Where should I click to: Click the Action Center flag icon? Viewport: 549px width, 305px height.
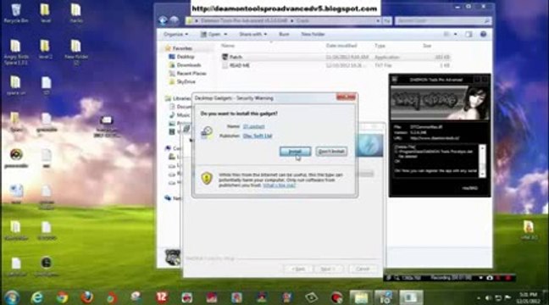(507, 298)
